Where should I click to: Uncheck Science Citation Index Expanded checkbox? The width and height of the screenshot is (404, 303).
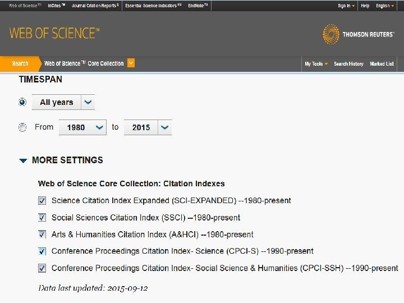coord(42,200)
